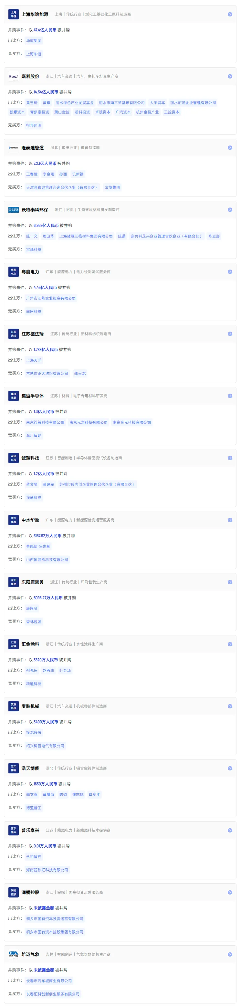Open details arrow on 普乐泰兴 card

[230, 830]
